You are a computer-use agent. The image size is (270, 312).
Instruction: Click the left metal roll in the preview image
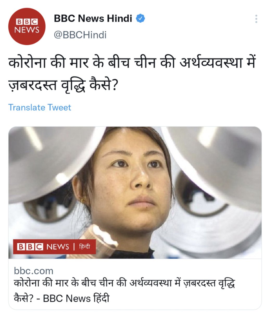click(x=49, y=161)
